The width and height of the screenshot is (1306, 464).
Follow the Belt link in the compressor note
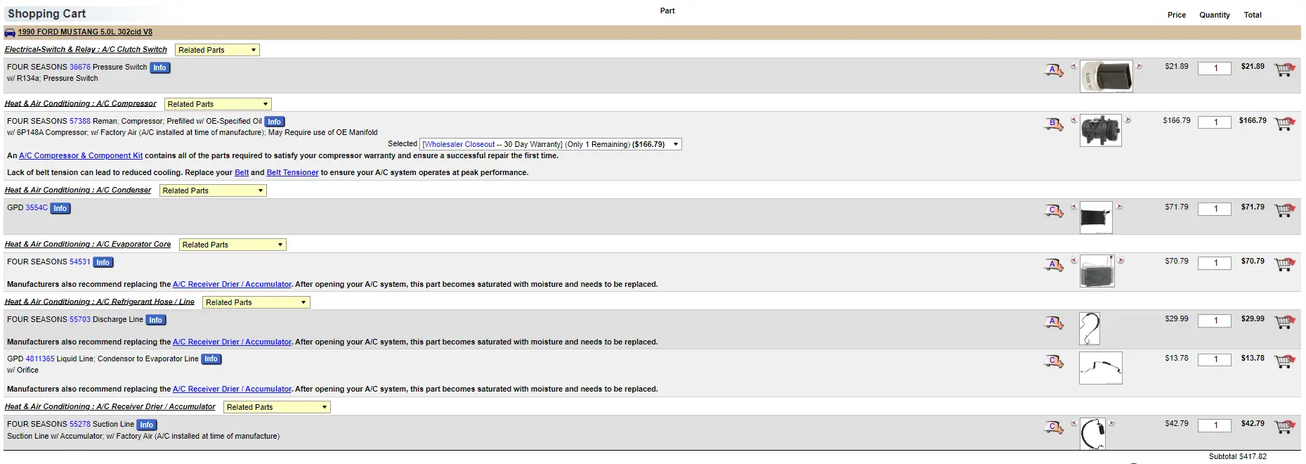[242, 173]
